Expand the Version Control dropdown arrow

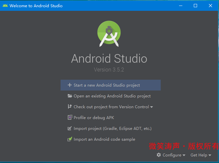point(152,107)
